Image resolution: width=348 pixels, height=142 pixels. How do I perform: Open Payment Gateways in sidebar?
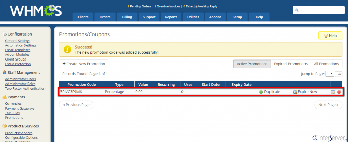point(20,108)
